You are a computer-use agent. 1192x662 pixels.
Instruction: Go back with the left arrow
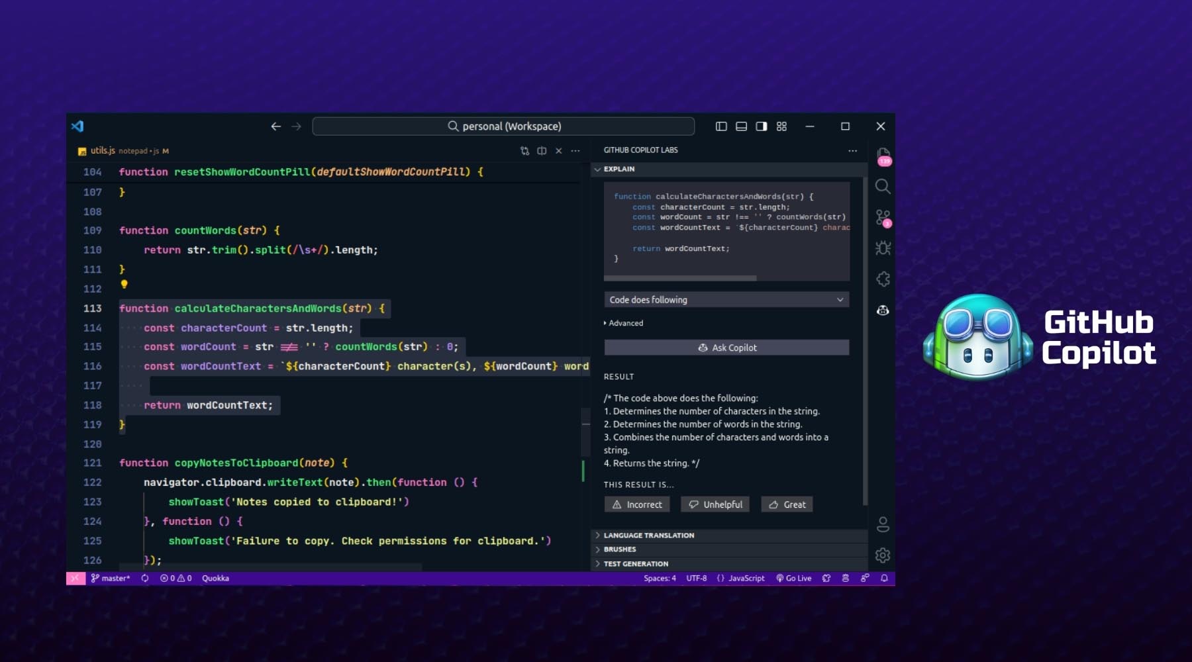pos(276,126)
